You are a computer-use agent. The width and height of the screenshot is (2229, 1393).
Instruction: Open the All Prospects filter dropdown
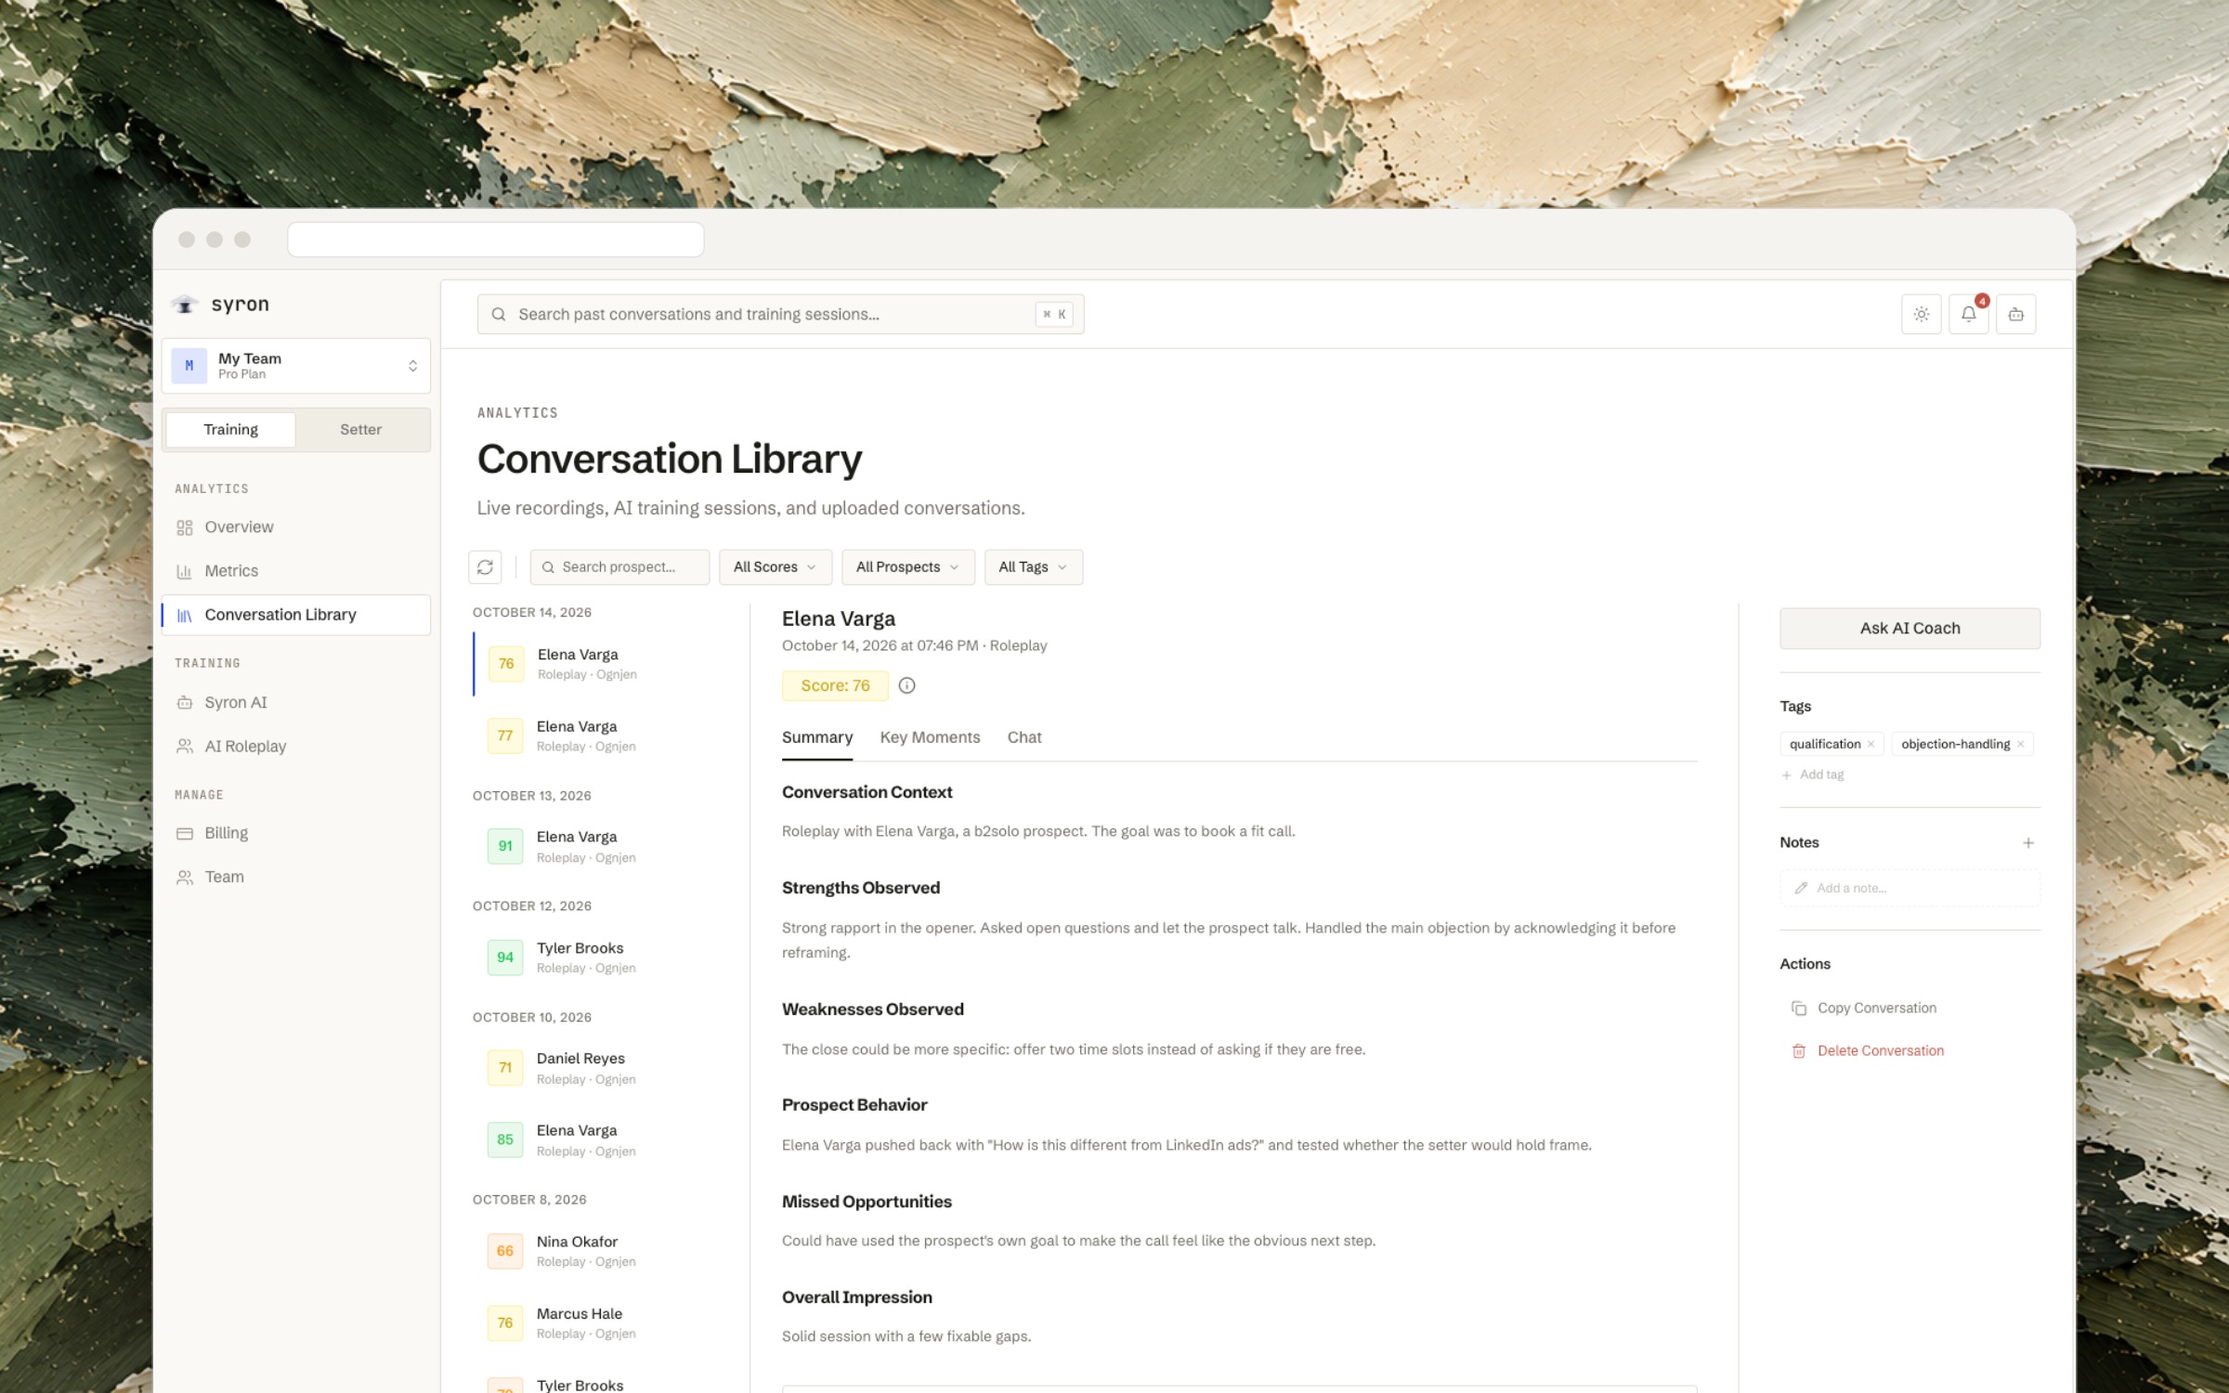click(x=907, y=566)
